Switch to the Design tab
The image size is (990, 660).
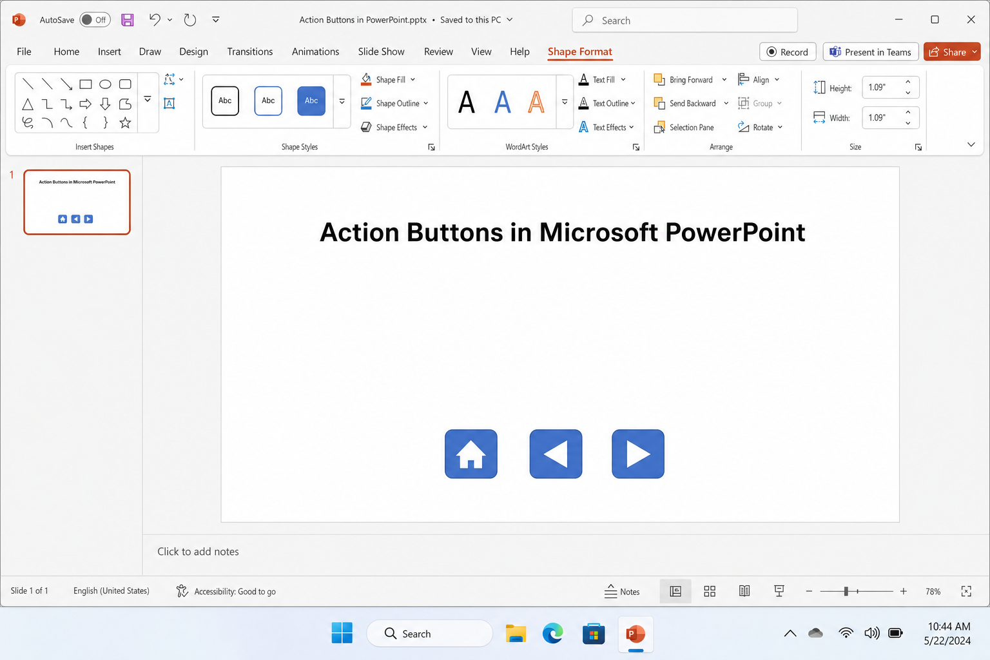coord(193,52)
